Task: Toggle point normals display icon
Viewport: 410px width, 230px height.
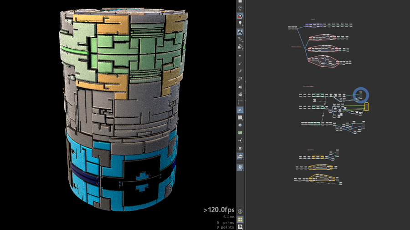Action: 240,63
